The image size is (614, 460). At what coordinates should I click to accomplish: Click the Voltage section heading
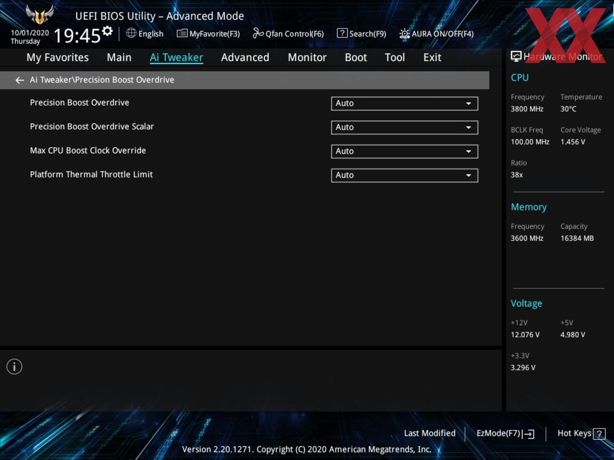coord(526,304)
